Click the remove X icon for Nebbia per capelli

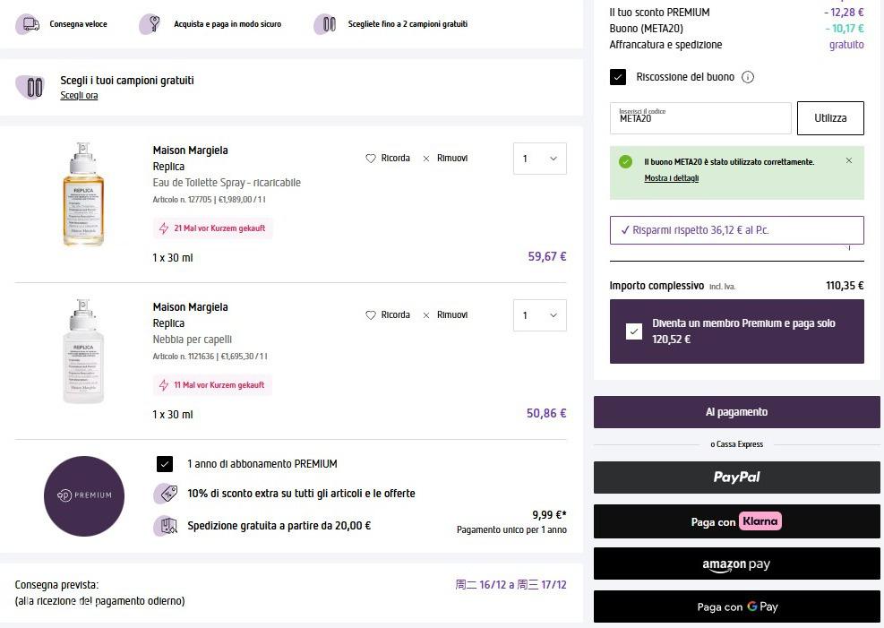(x=426, y=315)
